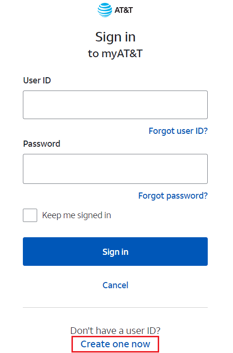Open the Forgot password? link
This screenshot has height=353, width=233.
coord(173,196)
